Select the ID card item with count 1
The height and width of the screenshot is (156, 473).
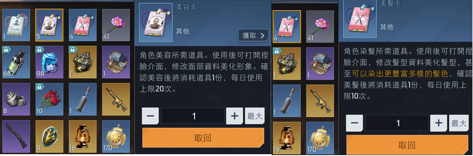[16, 25]
